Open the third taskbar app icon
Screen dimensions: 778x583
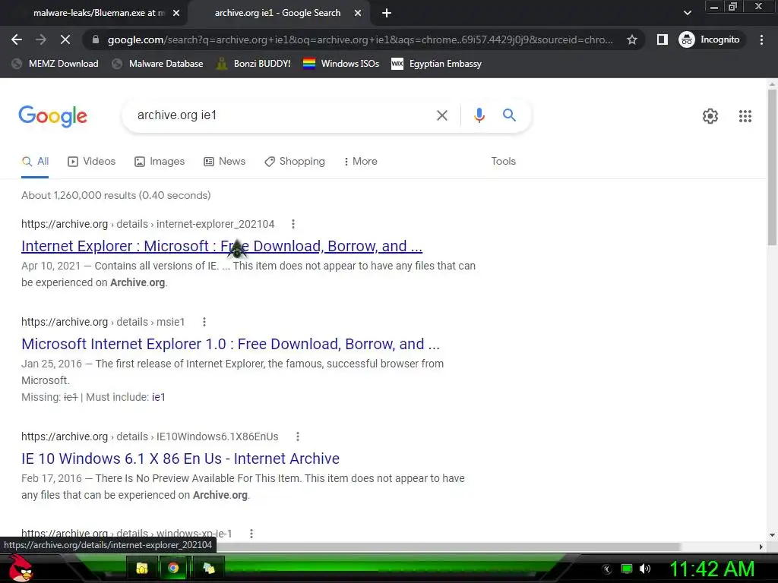[x=209, y=568]
